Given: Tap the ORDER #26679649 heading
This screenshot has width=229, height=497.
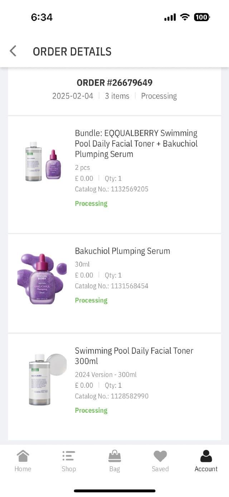Looking at the screenshot, I should coord(114,83).
